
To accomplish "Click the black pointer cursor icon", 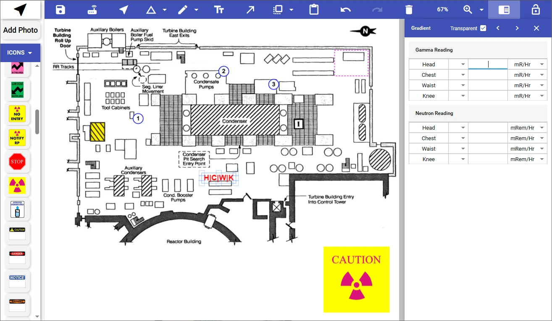I will pos(20,10).
